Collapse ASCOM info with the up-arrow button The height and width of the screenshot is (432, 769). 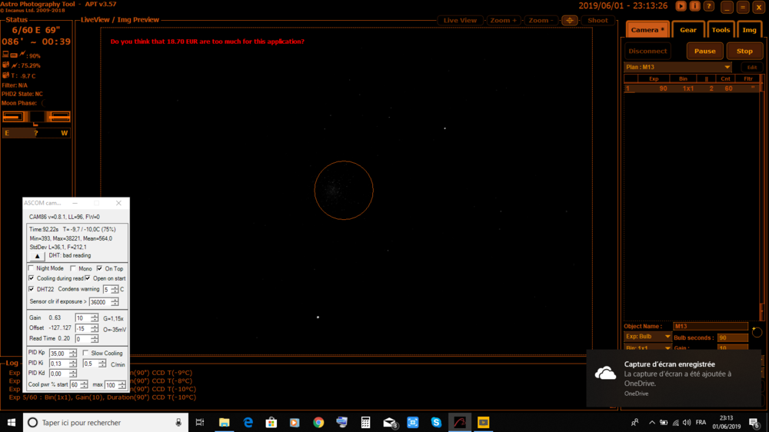[37, 256]
